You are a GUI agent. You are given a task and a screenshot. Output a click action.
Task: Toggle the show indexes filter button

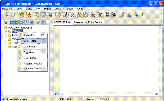(x=22, y=22)
